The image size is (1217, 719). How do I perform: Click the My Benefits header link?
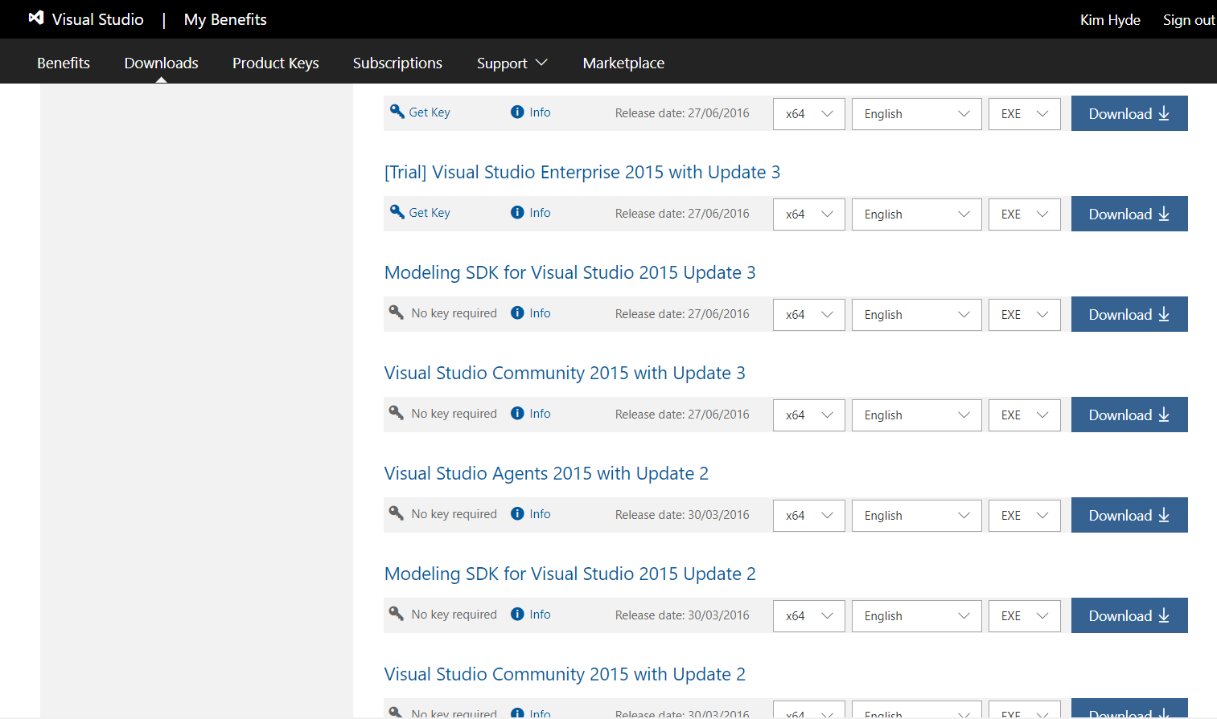pos(225,19)
